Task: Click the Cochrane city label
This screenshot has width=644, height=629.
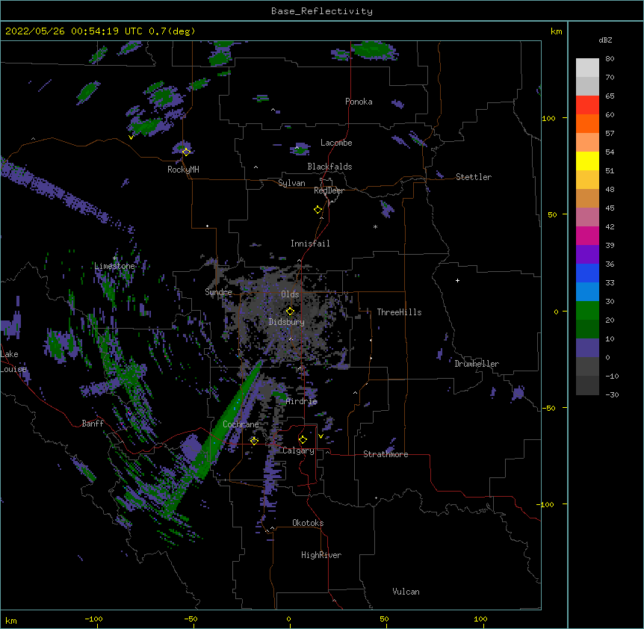Action: click(241, 424)
